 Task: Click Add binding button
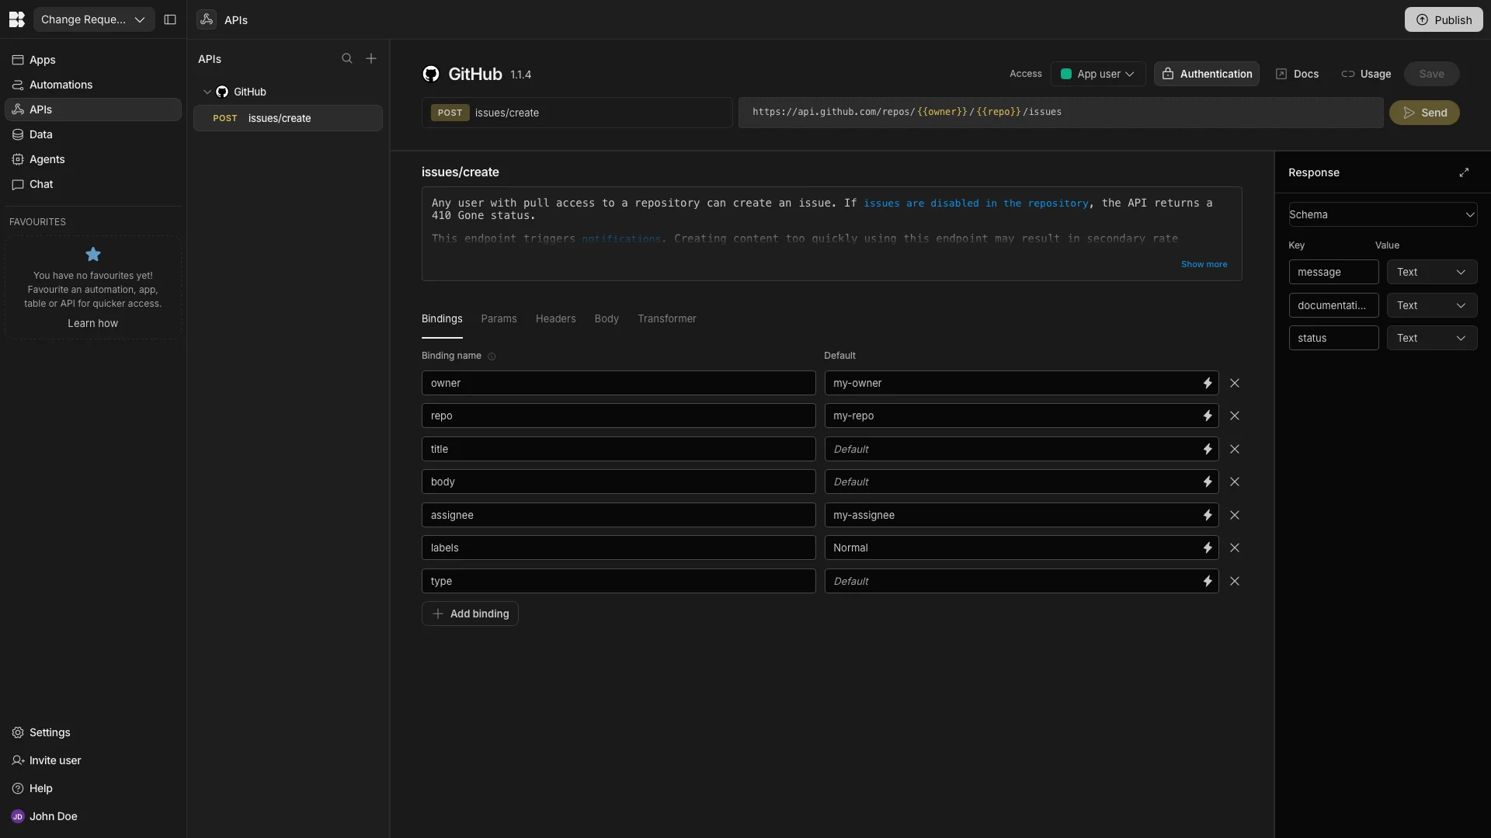tap(470, 614)
